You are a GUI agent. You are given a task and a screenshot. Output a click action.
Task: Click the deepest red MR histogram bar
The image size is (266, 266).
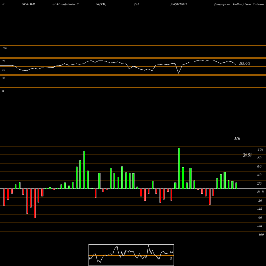[35, 203]
